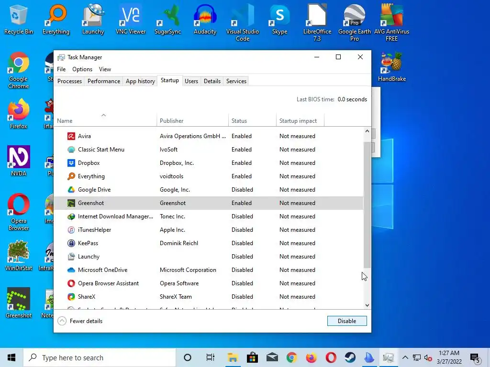Viewport: 490px width, 367px height.
Task: Select the ShareX icon in the list
Action: pyautogui.click(x=71, y=297)
